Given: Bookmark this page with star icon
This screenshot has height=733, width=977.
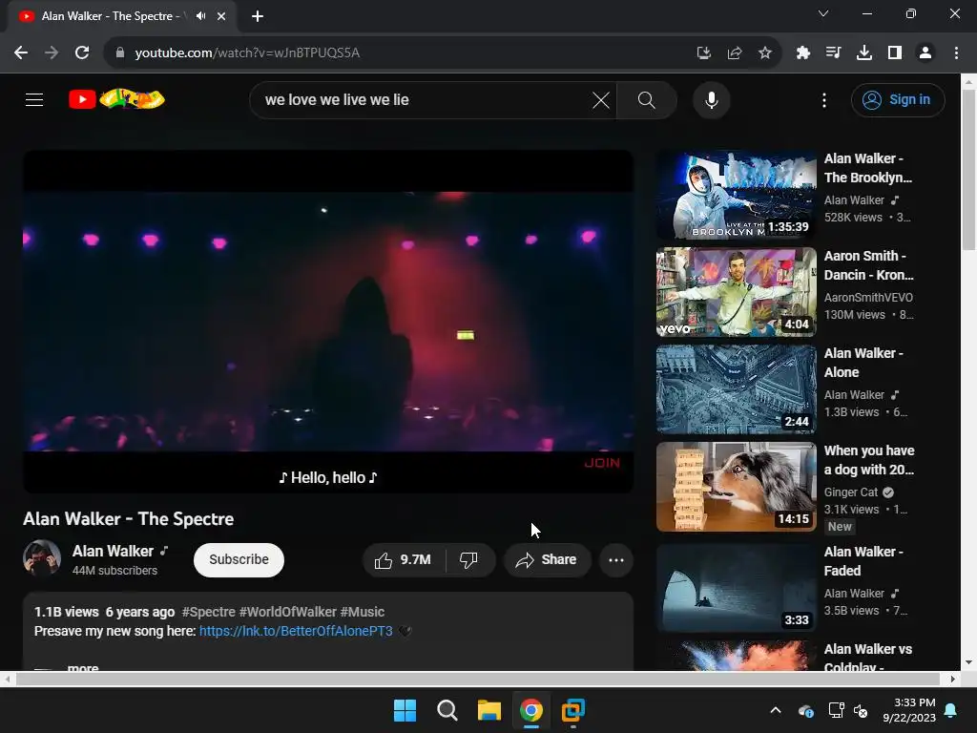Looking at the screenshot, I should pos(764,52).
